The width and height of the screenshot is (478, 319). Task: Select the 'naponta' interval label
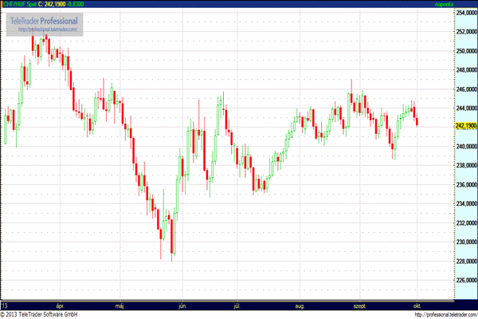click(x=442, y=4)
